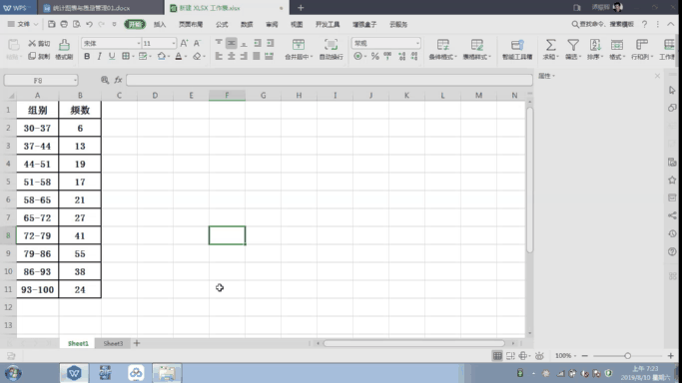Click the formula bar input field
The height and width of the screenshot is (383, 682).
click(x=330, y=80)
